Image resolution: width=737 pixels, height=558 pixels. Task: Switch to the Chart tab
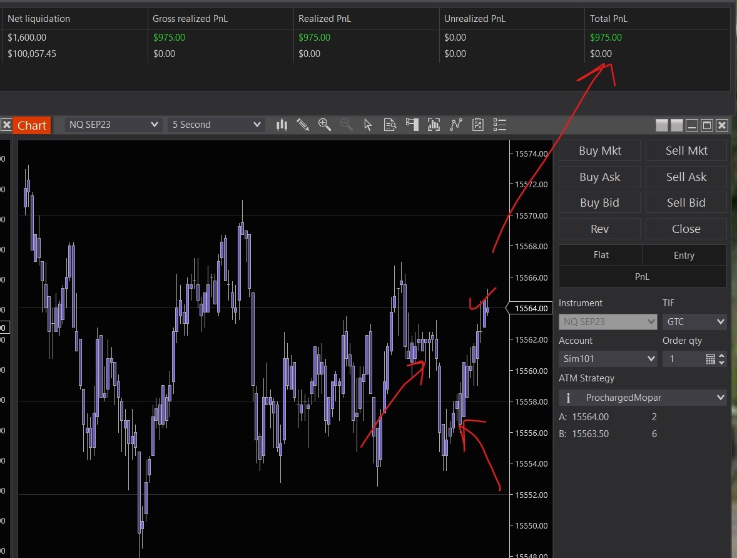pos(31,125)
